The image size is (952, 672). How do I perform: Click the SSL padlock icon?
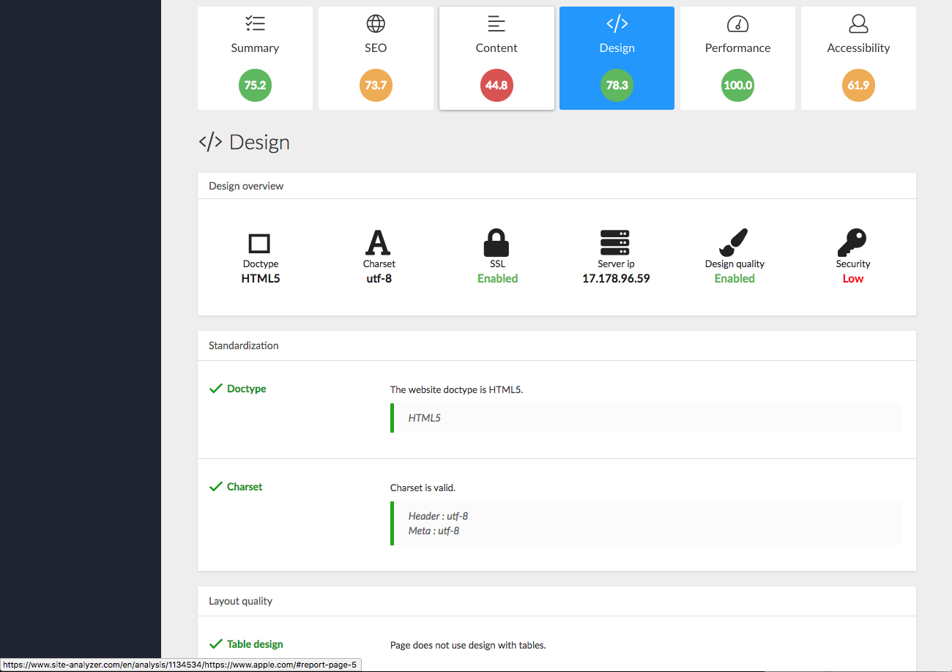[x=497, y=242]
